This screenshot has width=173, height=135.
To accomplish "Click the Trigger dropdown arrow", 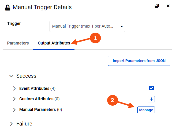I will coord(122,26).
